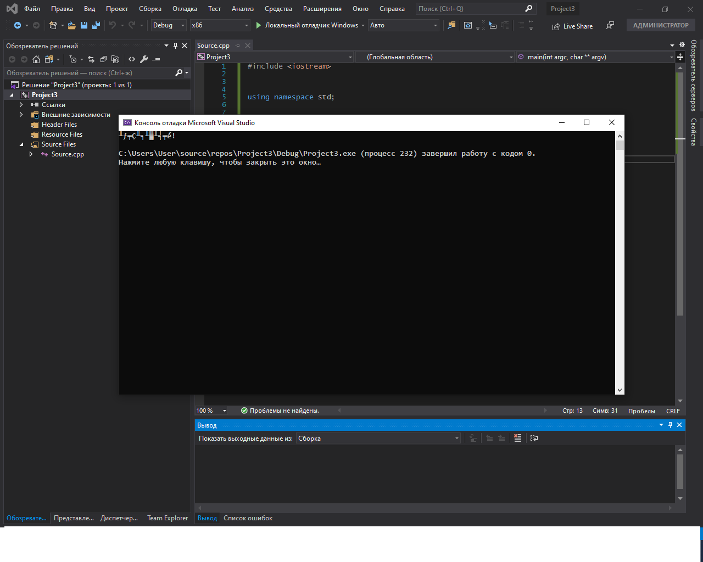703x562 pixels.
Task: Click the Solution Explorer search field
Action: (90, 72)
